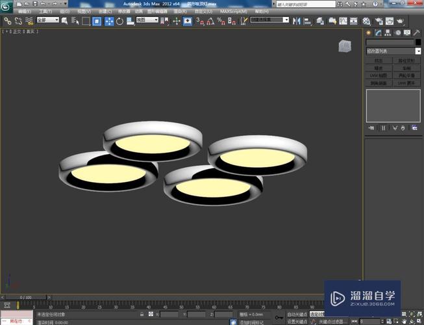This screenshot has height=325, width=424.
Task: Activate the Select and Move tool
Action: [x=109, y=21]
